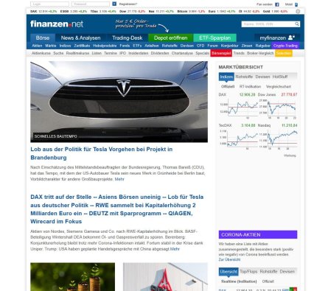Open Realtimekurse in the grey subnav
331x291 pixels.
(x=77, y=53)
